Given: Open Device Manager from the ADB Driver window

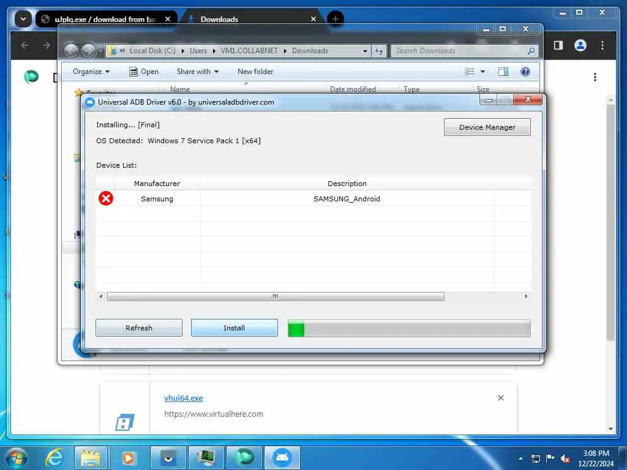Looking at the screenshot, I should [x=487, y=127].
